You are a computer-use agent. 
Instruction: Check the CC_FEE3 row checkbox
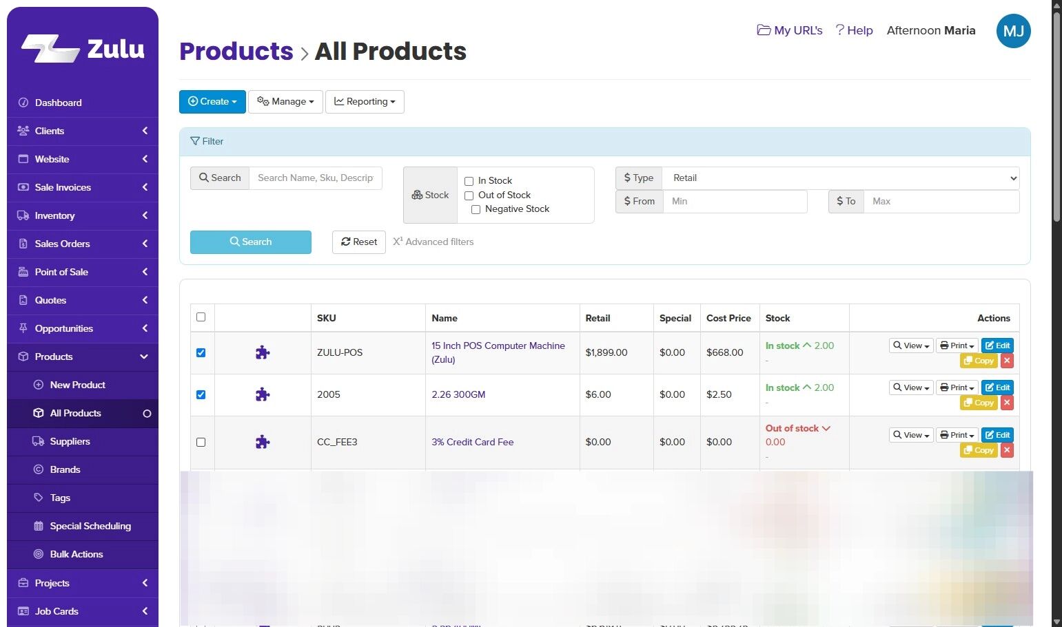pyautogui.click(x=201, y=443)
